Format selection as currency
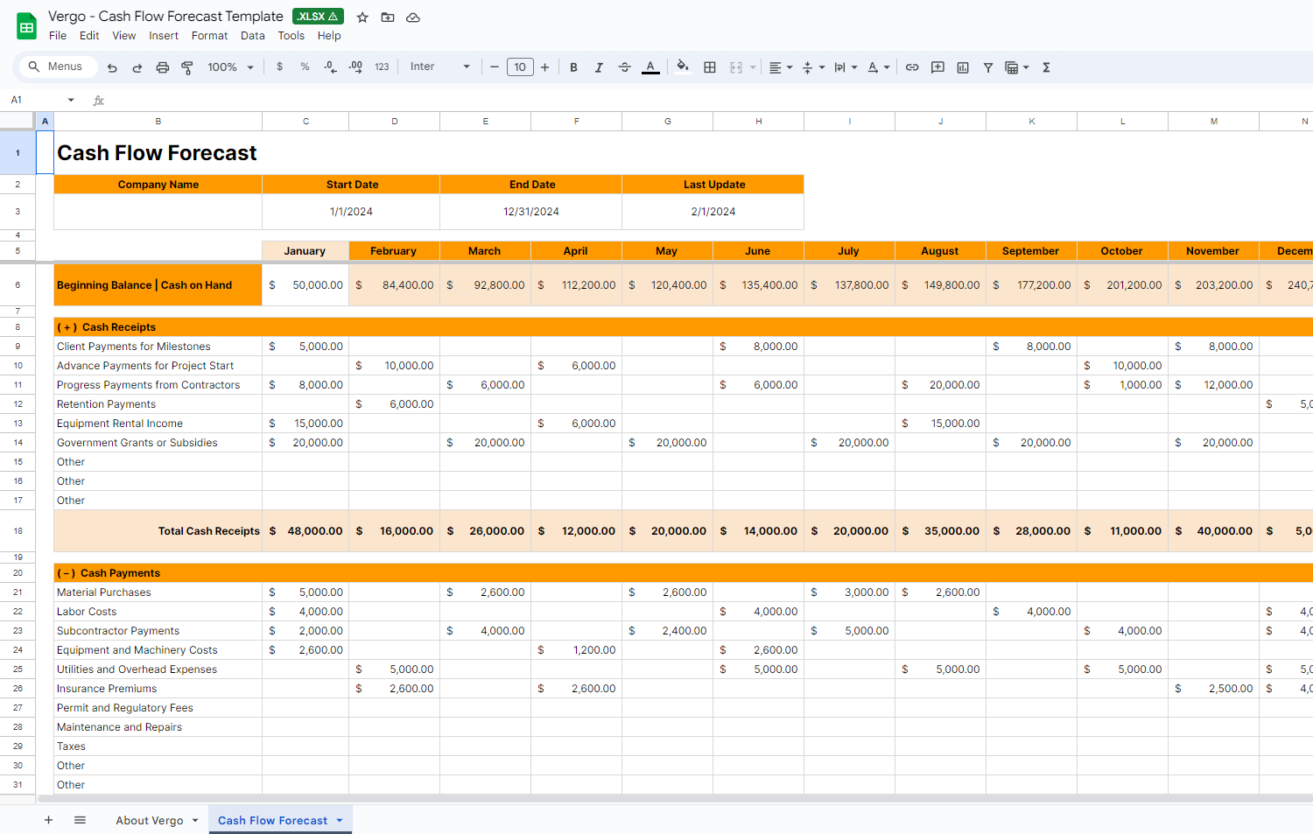 [279, 67]
